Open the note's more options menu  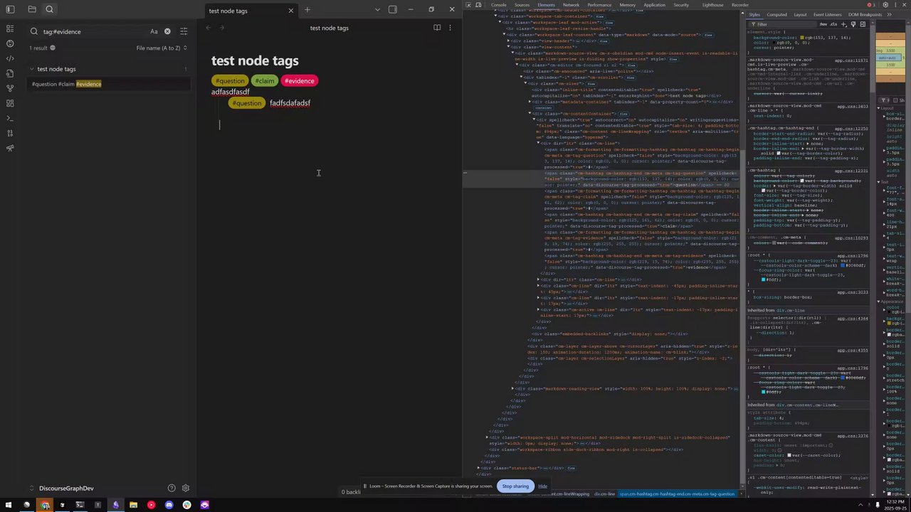[450, 28]
